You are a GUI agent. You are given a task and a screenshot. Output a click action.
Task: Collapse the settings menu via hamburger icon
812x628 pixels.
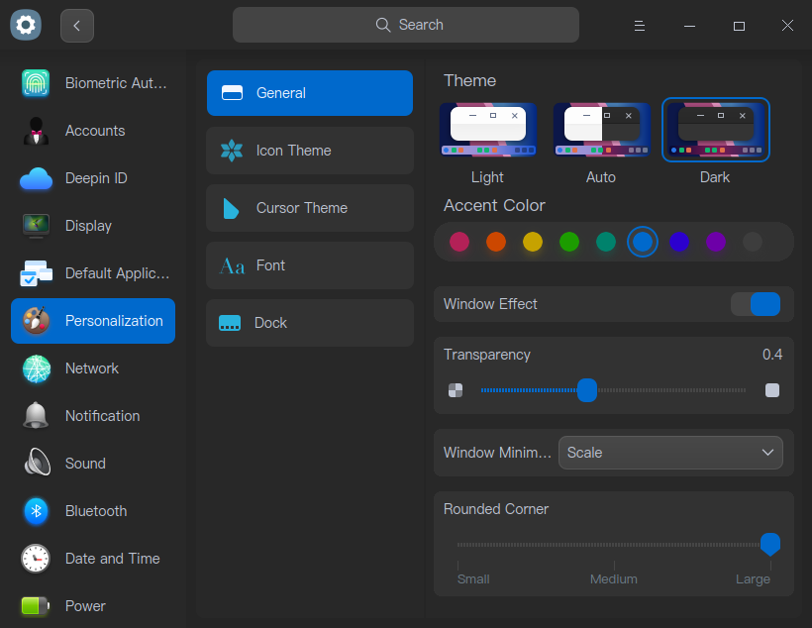click(x=639, y=25)
